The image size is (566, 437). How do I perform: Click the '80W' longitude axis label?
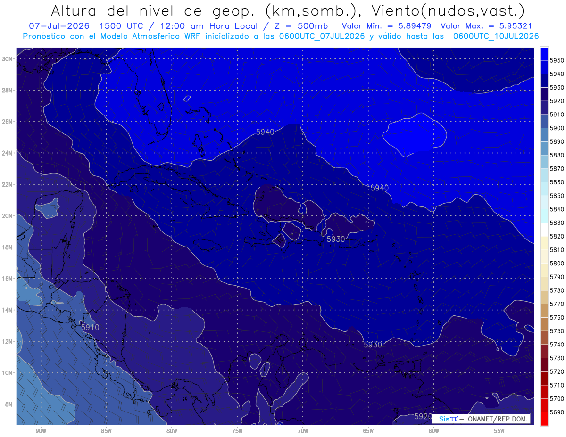172,431
